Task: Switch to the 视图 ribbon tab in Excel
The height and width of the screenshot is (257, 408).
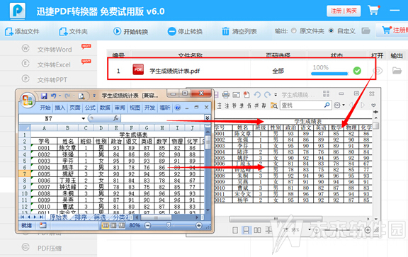Action: 135,108
